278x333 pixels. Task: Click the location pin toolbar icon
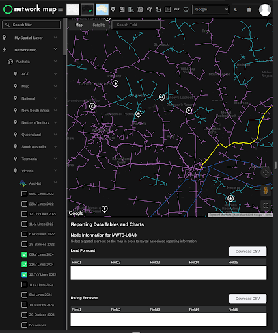[x=113, y=9]
